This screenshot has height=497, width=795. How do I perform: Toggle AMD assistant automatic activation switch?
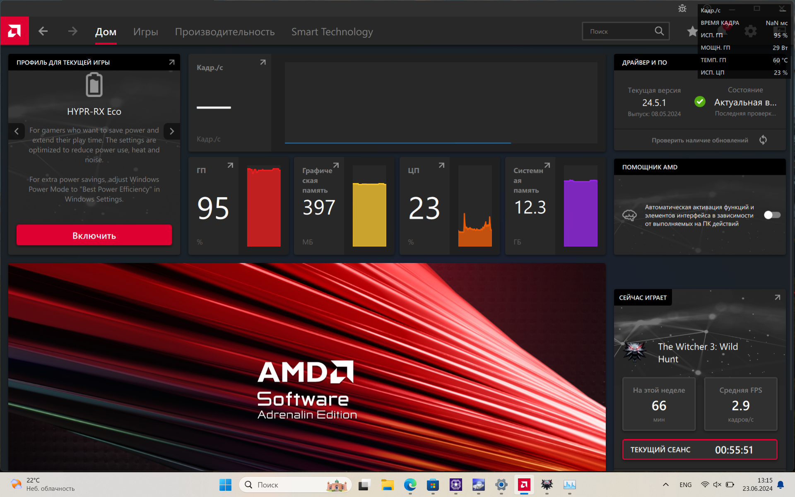772,215
